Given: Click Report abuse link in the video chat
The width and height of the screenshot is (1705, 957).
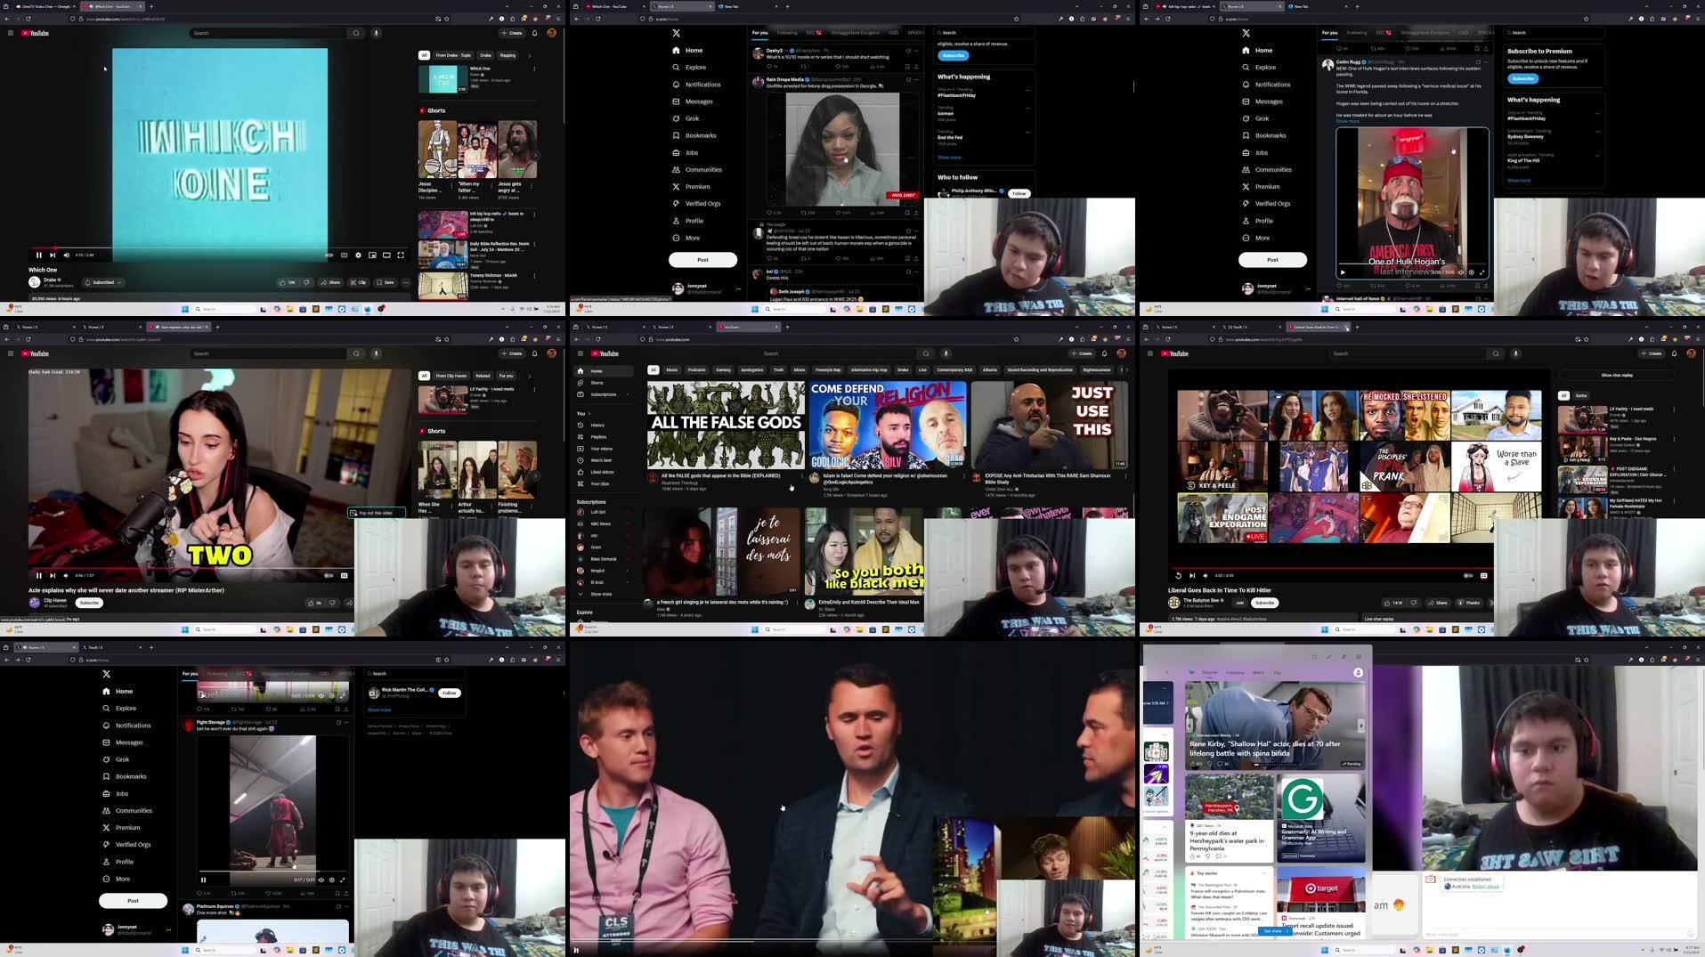Looking at the screenshot, I should [1486, 886].
